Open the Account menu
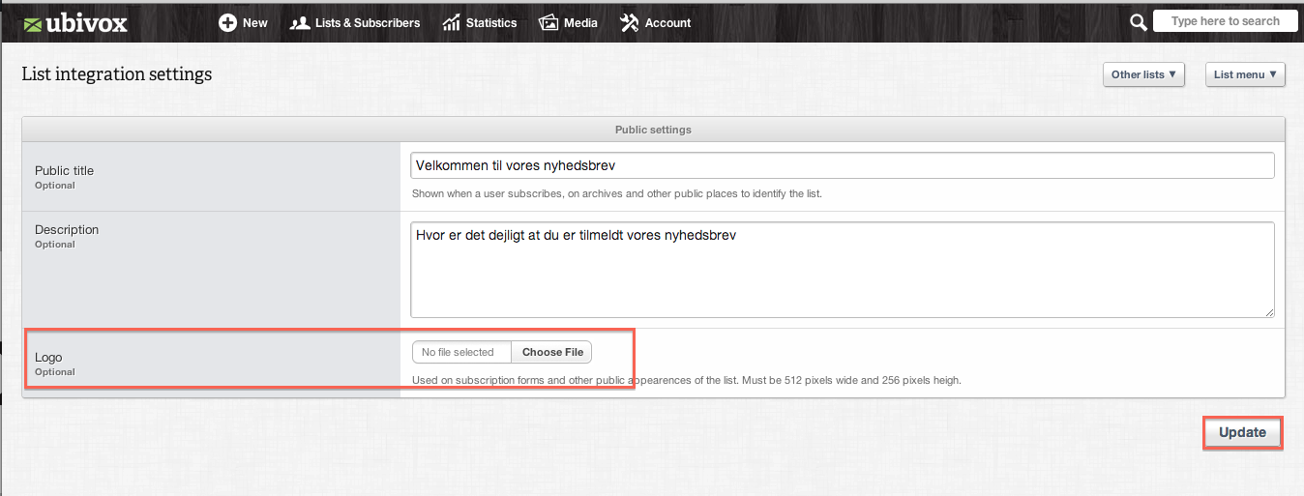The height and width of the screenshot is (496, 1304). point(656,22)
